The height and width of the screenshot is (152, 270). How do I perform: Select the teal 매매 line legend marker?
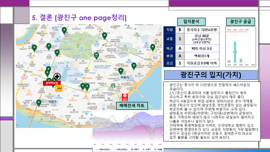97,149
